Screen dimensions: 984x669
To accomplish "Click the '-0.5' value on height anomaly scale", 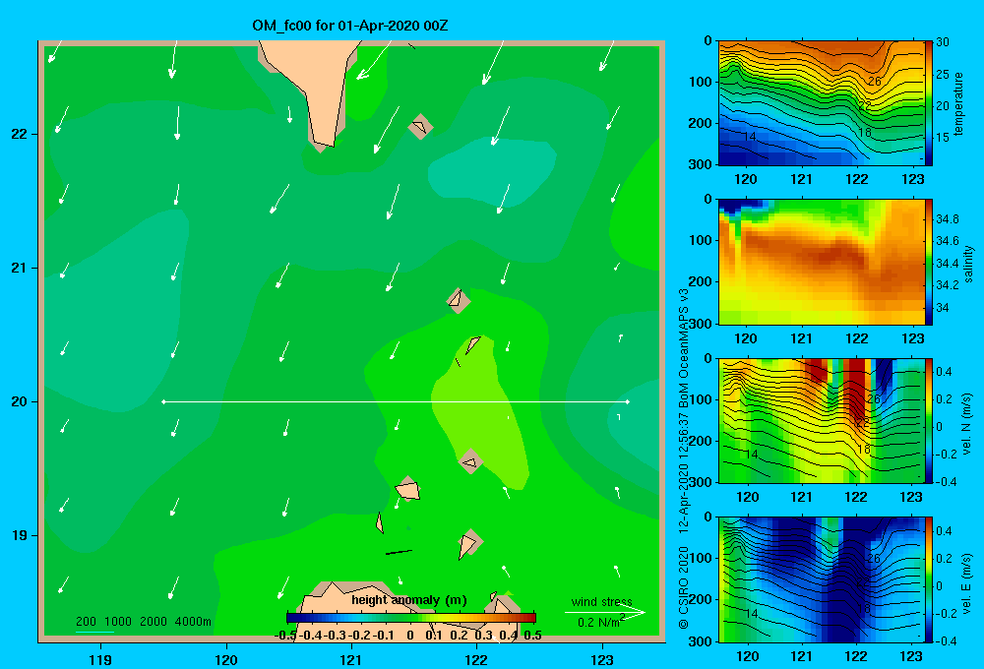I will tap(285, 636).
